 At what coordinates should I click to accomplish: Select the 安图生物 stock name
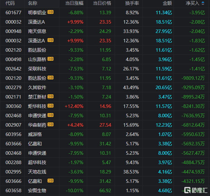coord(37,191)
